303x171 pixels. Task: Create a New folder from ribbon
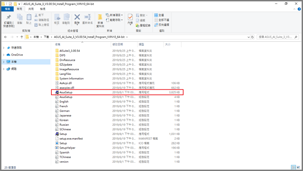100,21
